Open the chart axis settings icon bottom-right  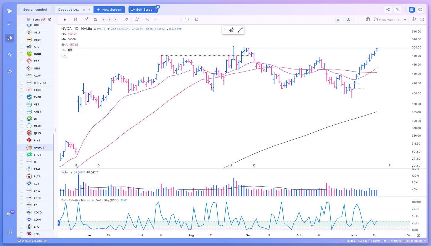(x=419, y=235)
